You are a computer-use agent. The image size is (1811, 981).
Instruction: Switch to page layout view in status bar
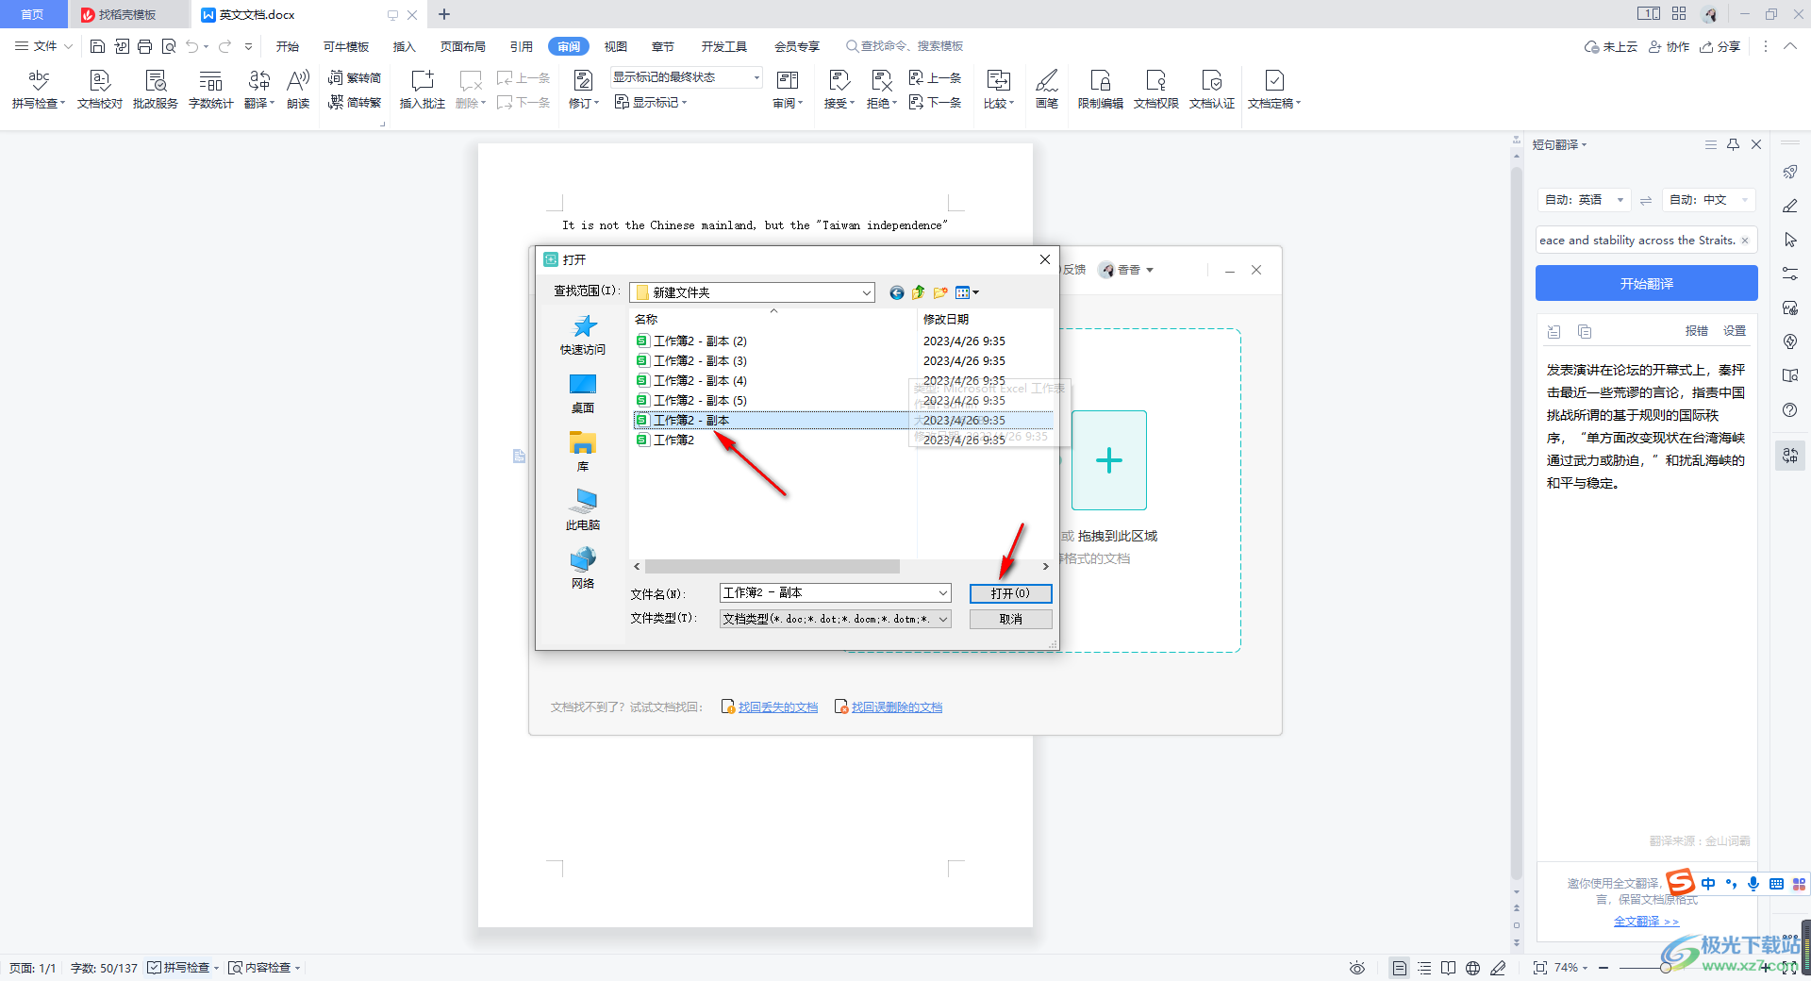coord(1400,968)
